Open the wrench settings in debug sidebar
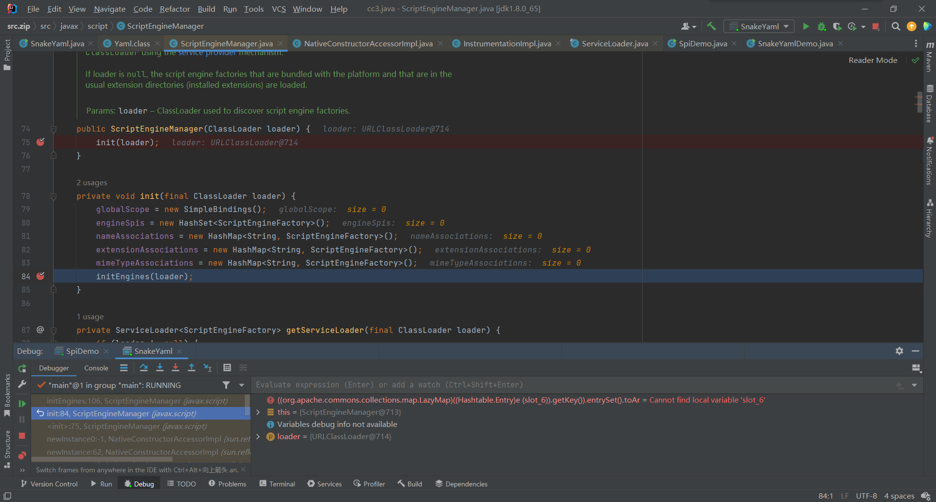The height and width of the screenshot is (502, 936). [22, 384]
